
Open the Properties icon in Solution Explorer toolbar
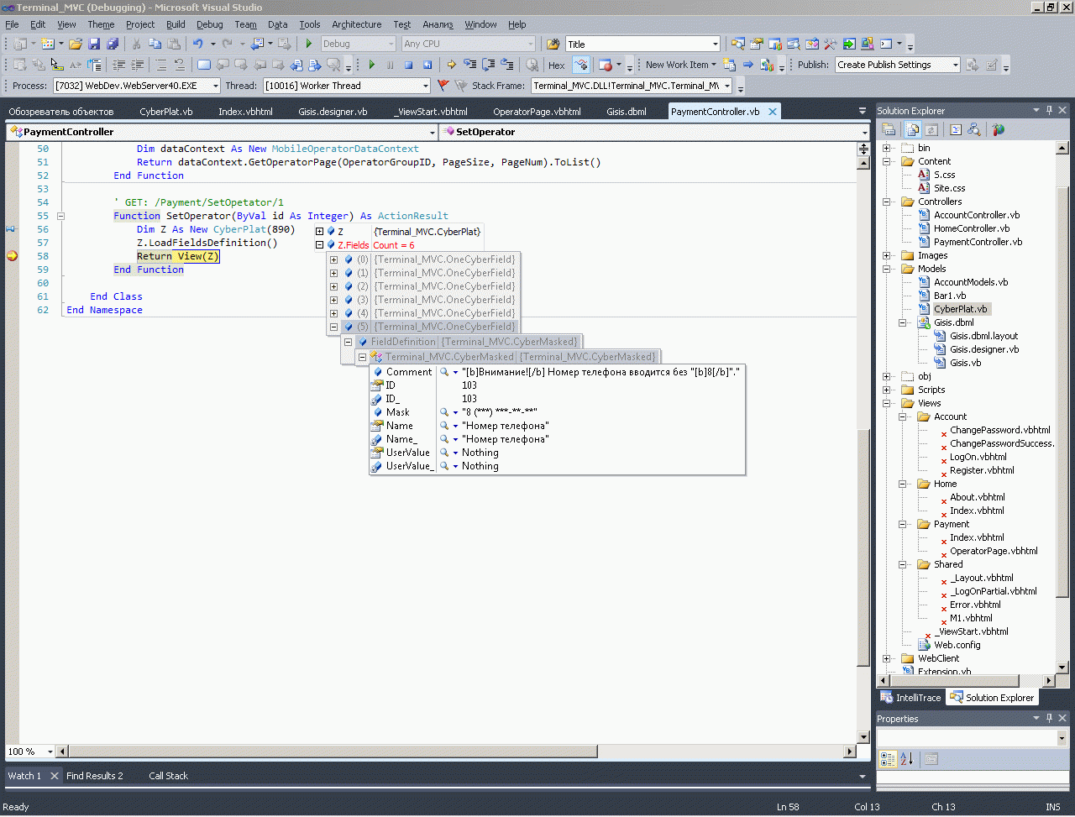pyautogui.click(x=889, y=129)
